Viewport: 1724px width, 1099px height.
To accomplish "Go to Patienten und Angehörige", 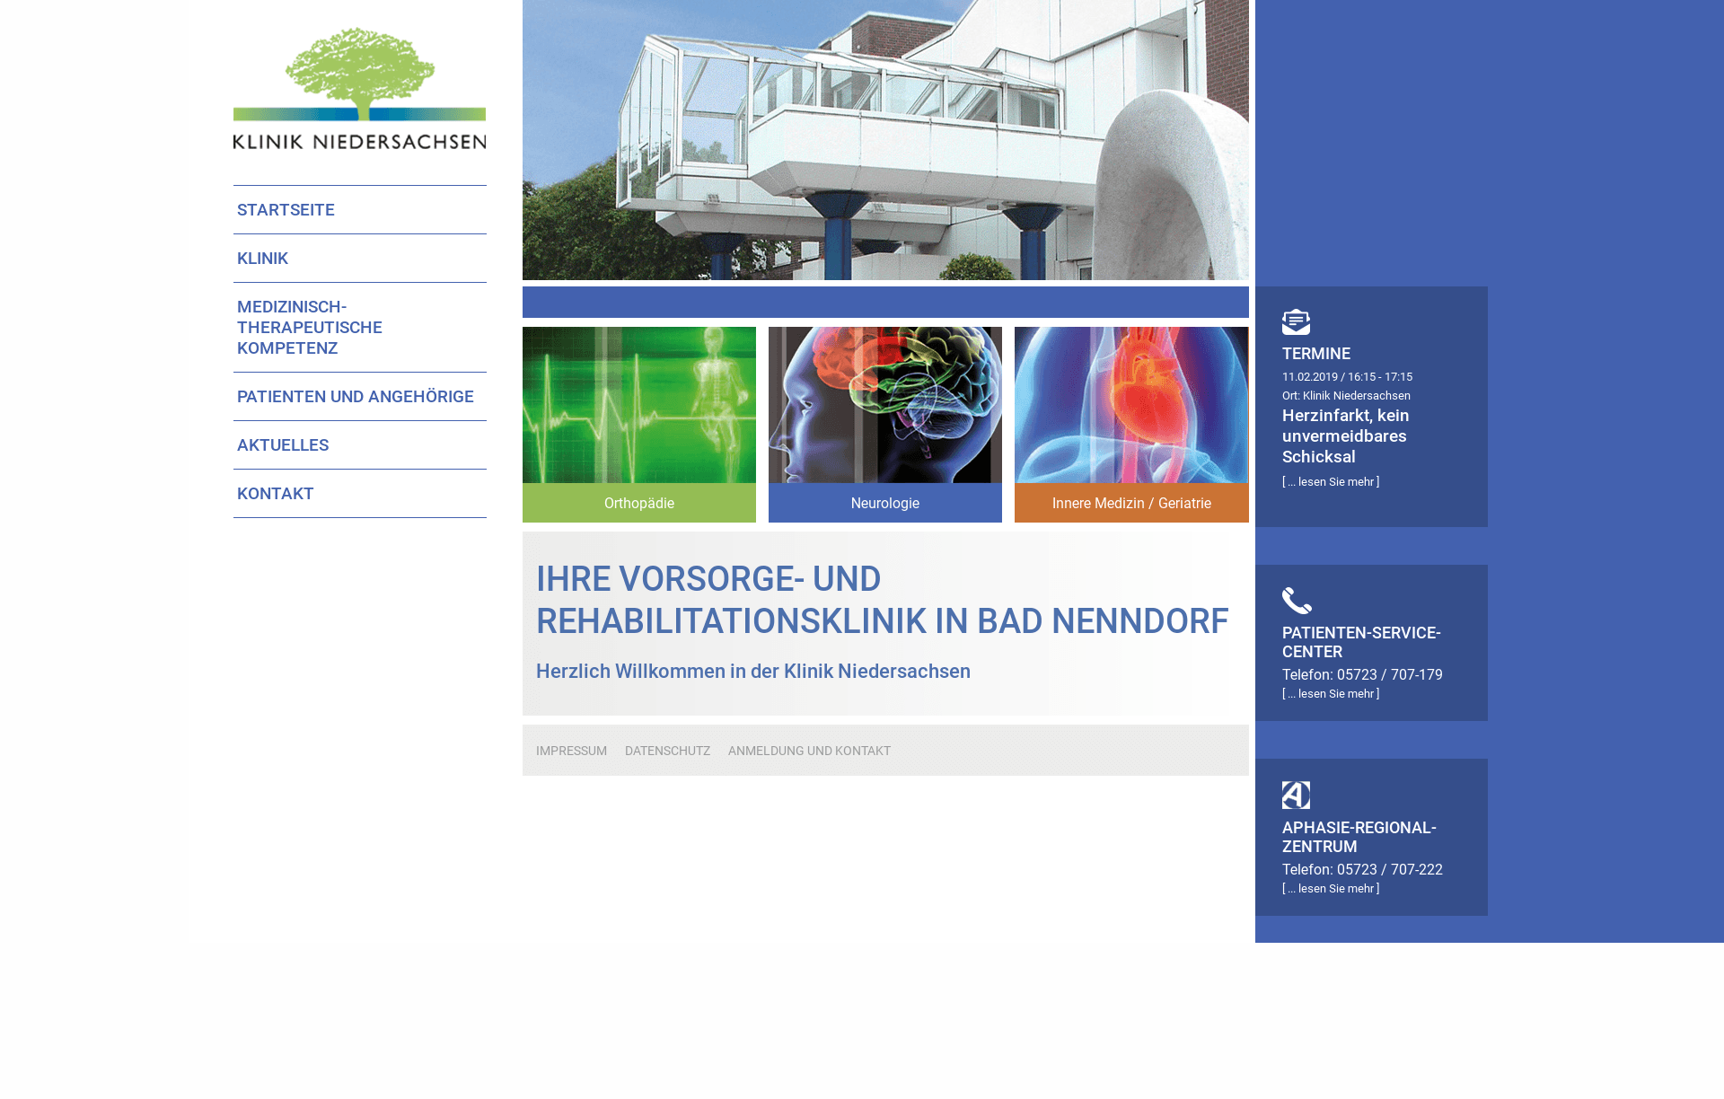I will click(360, 397).
